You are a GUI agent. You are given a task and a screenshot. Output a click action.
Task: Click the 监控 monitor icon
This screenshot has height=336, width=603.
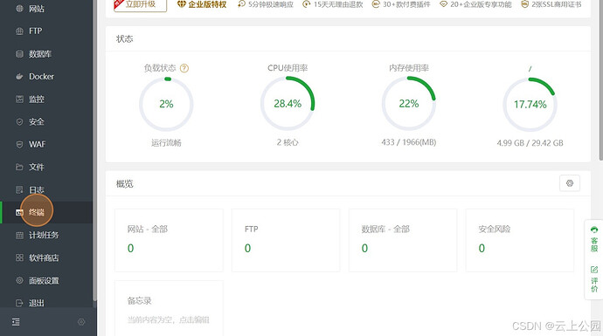pyautogui.click(x=19, y=99)
